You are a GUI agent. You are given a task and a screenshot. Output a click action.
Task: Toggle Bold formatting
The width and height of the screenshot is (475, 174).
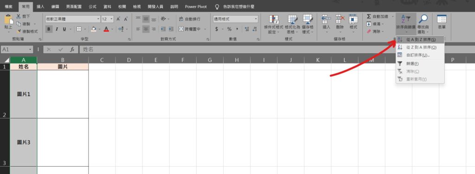[49, 29]
